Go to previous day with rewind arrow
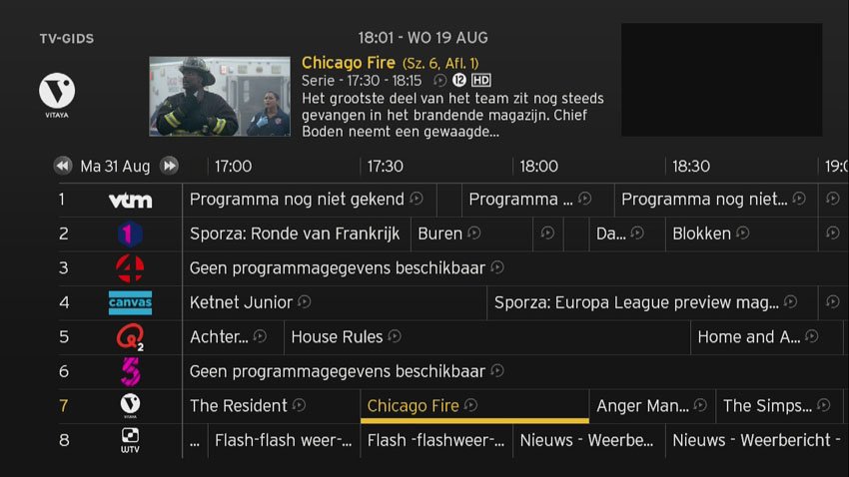Screen dimensions: 849x477 tap(63, 166)
